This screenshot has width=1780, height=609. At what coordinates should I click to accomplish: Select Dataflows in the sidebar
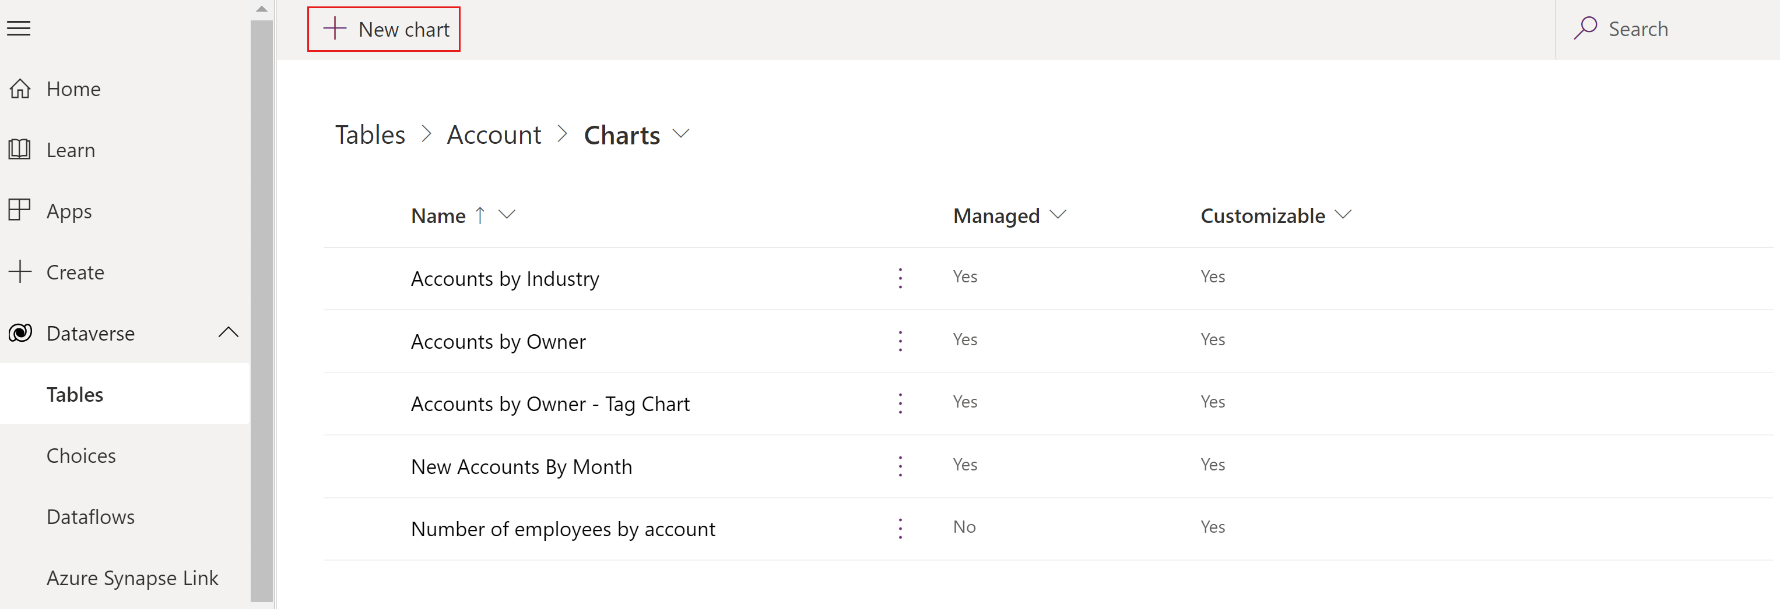[90, 516]
